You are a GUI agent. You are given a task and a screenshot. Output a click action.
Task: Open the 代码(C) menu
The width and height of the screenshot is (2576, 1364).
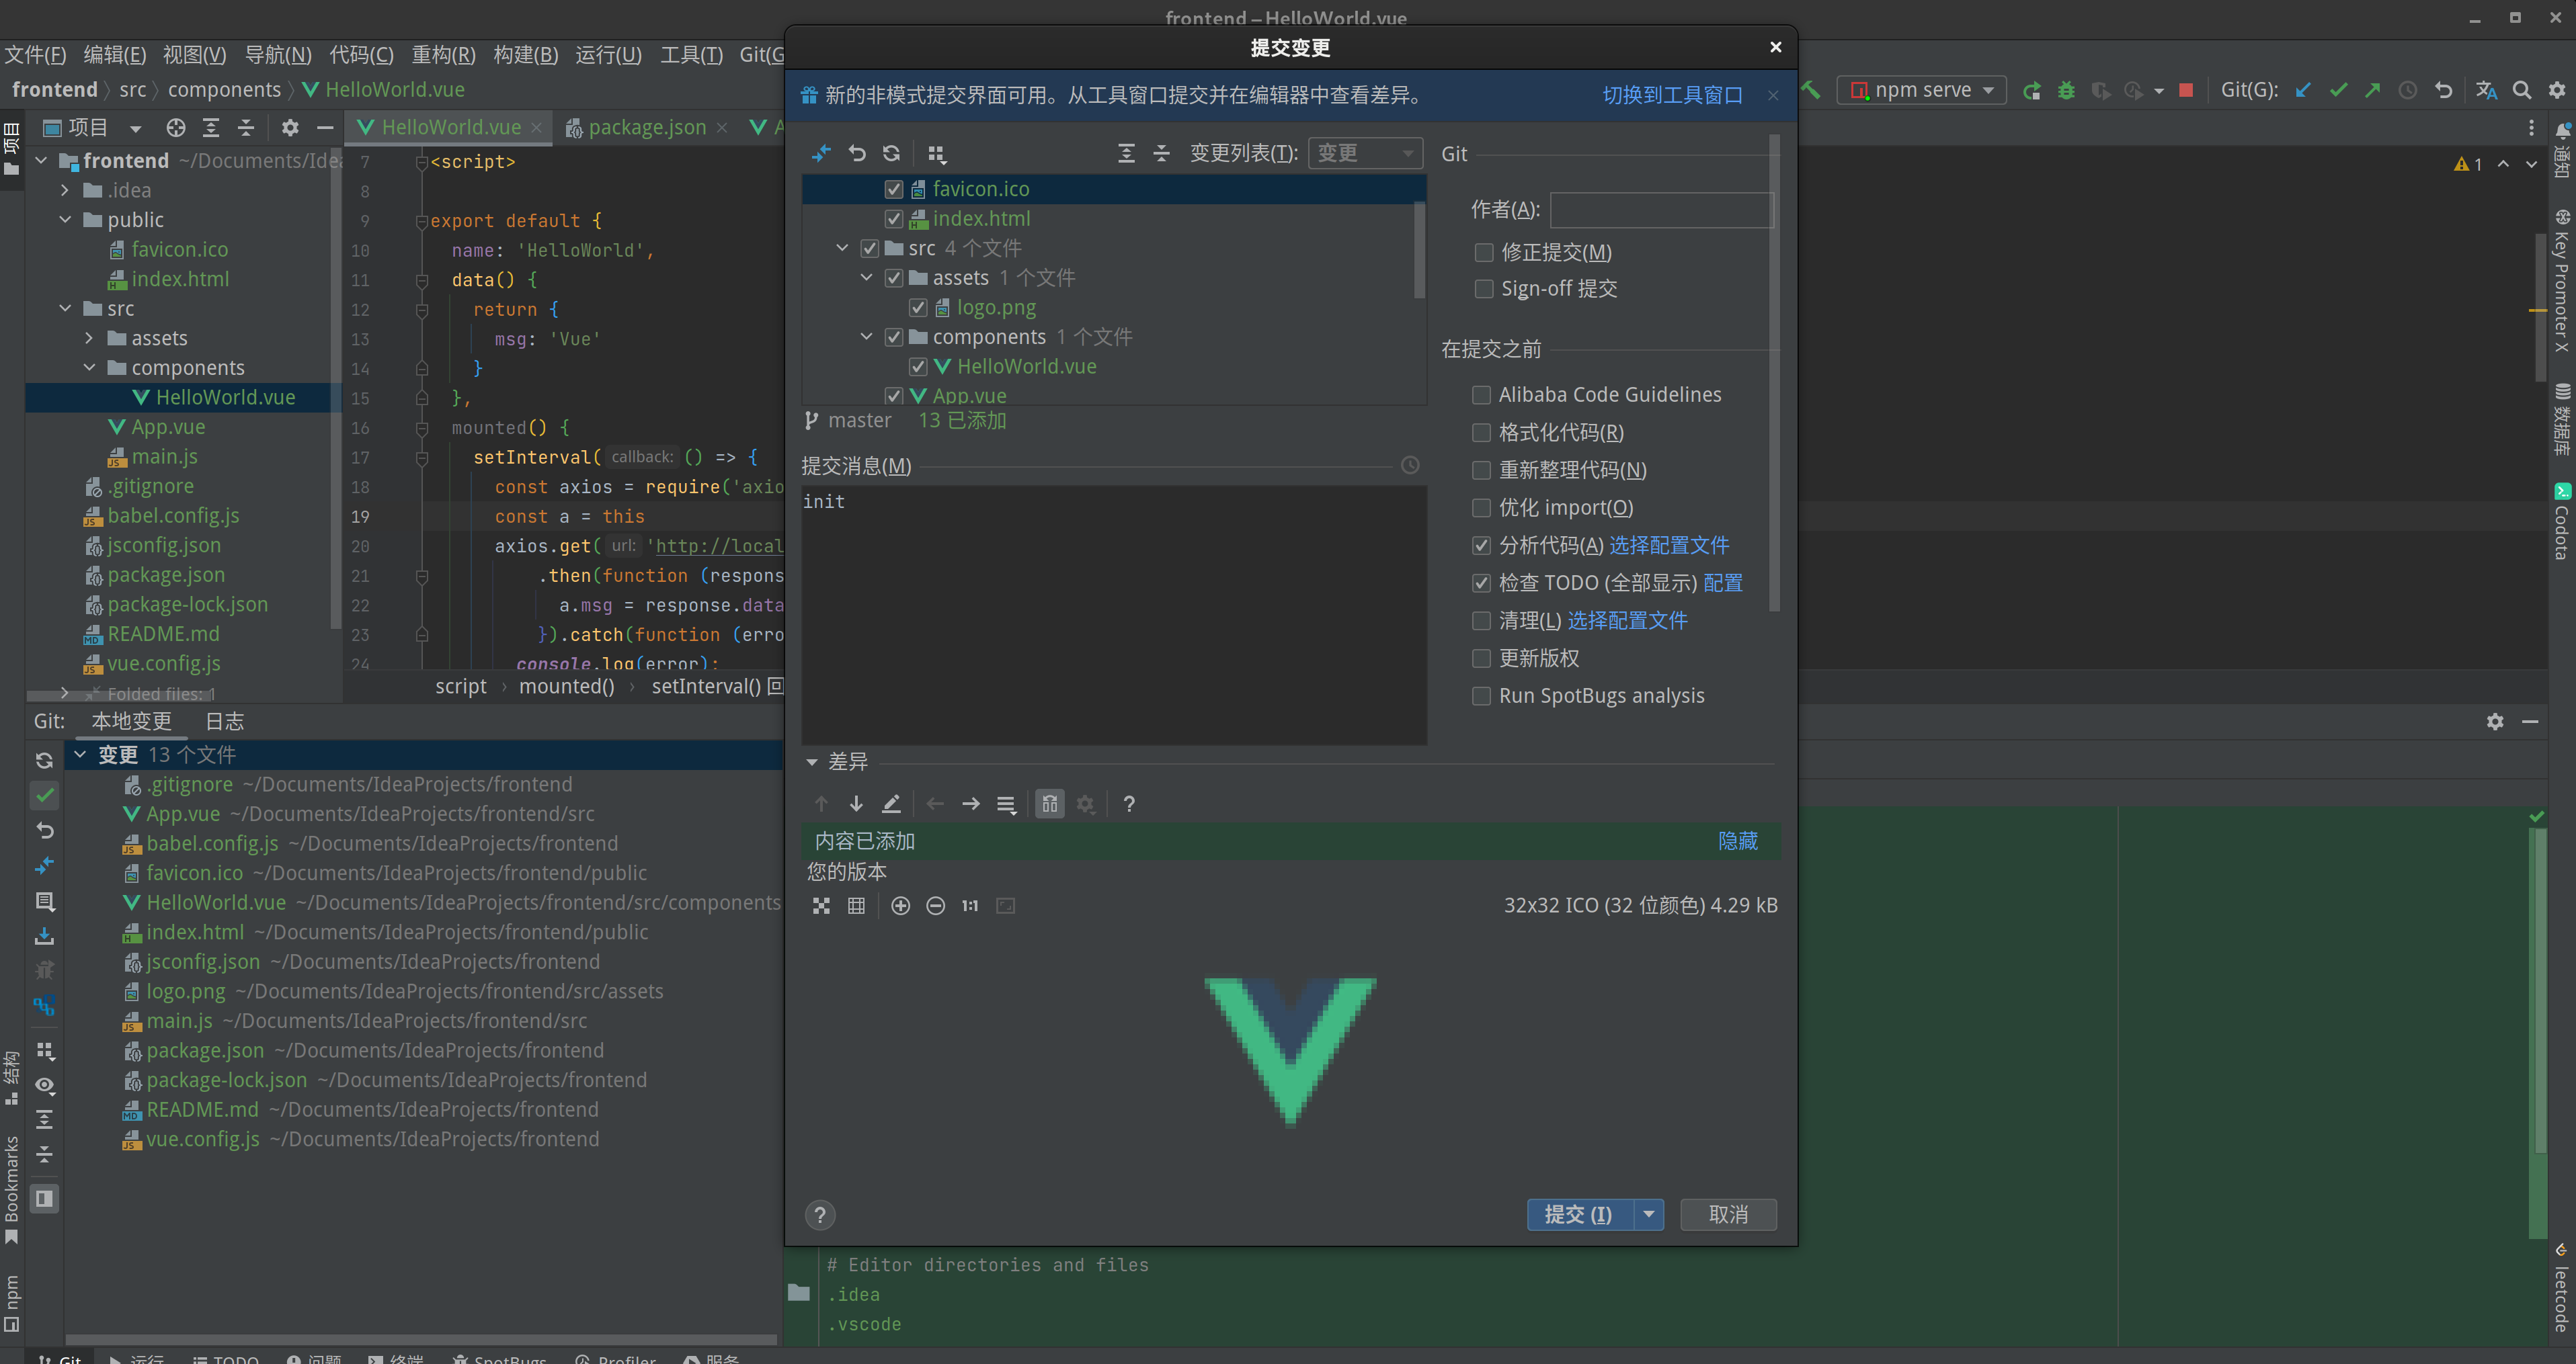click(x=361, y=55)
